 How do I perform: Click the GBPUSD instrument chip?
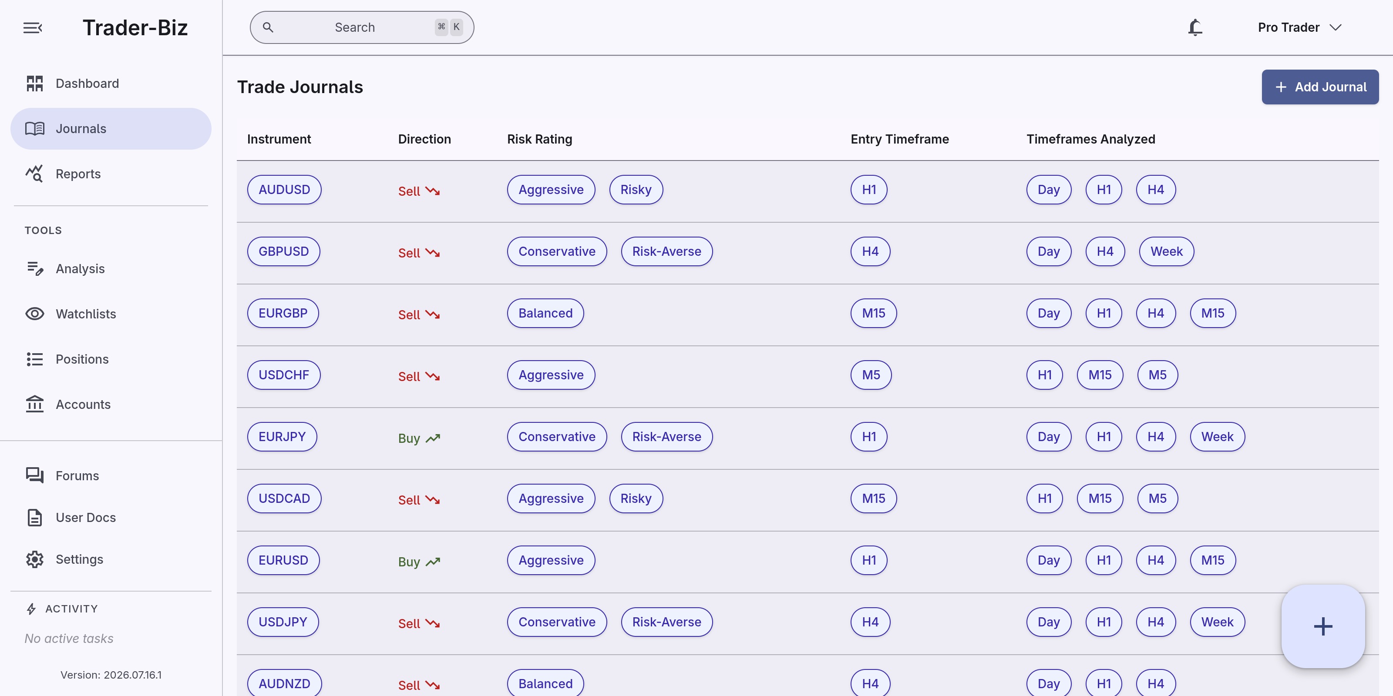click(283, 251)
